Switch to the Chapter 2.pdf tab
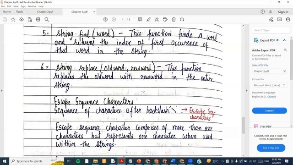 [45, 12]
